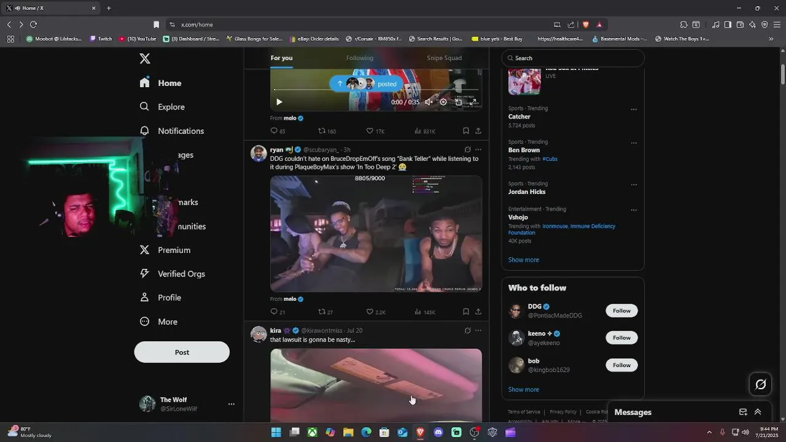786x442 pixels.
Task: Show hidden system tray icons
Action: pyautogui.click(x=709, y=432)
